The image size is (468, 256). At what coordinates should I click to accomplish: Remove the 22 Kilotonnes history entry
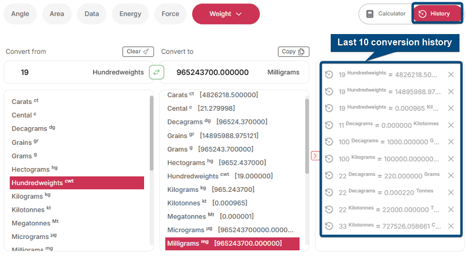[x=451, y=209]
